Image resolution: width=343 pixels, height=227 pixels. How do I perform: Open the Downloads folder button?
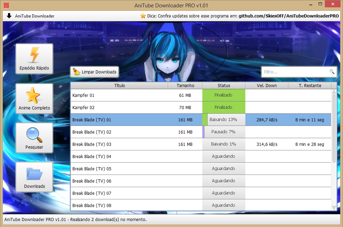34,177
